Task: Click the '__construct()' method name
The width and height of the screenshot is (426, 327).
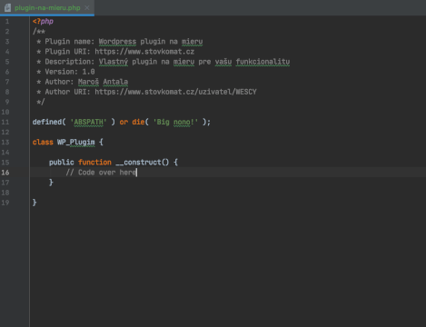Action: pyautogui.click(x=143, y=163)
